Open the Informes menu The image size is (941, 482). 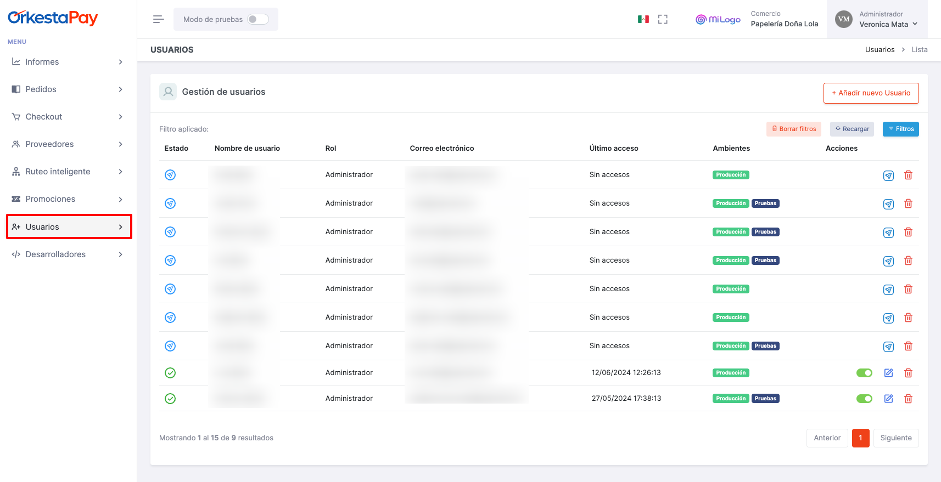[68, 62]
